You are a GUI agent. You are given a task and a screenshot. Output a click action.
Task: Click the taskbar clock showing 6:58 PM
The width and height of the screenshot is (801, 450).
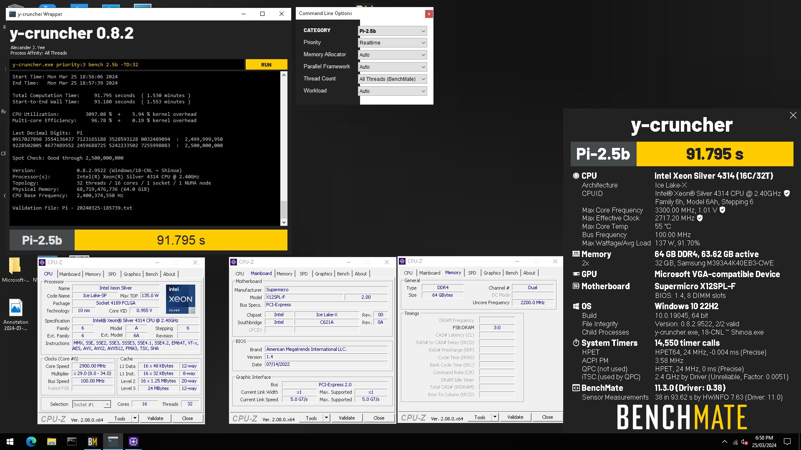pyautogui.click(x=764, y=442)
